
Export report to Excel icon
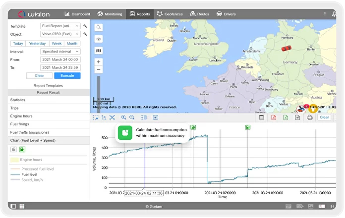[x=286, y=117]
